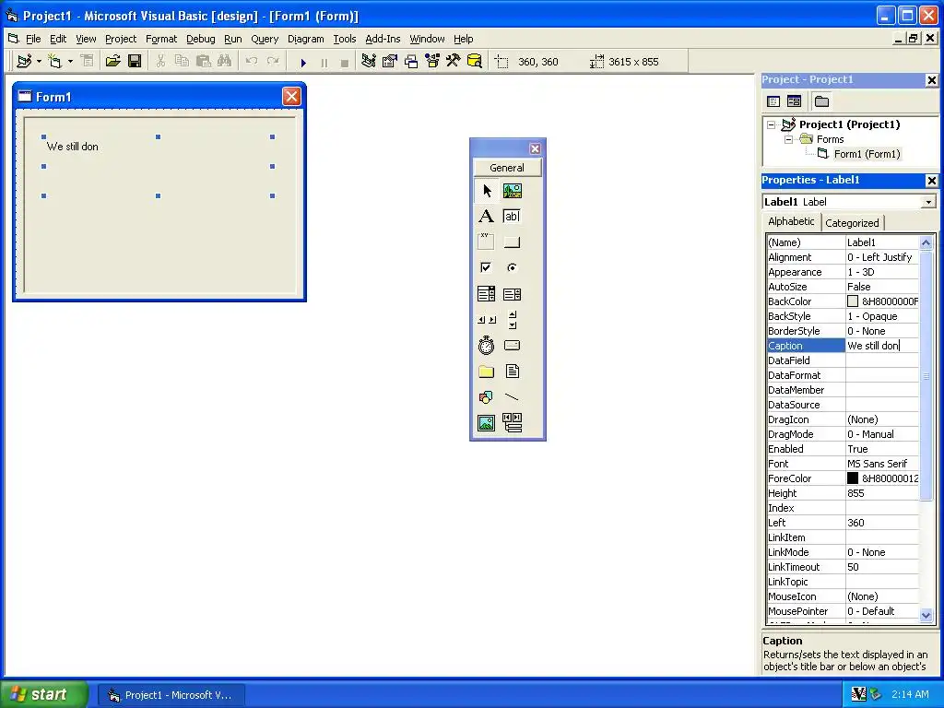Click the properties list scroll up arrow
This screenshot has width=944, height=708.
click(926, 243)
